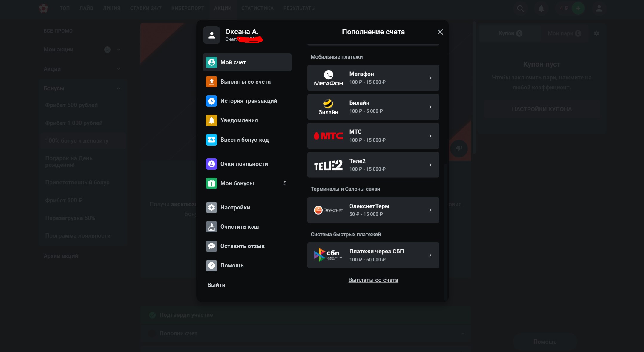Click the green gift My bonuses icon
Image resolution: width=644 pixels, height=352 pixels.
[211, 183]
